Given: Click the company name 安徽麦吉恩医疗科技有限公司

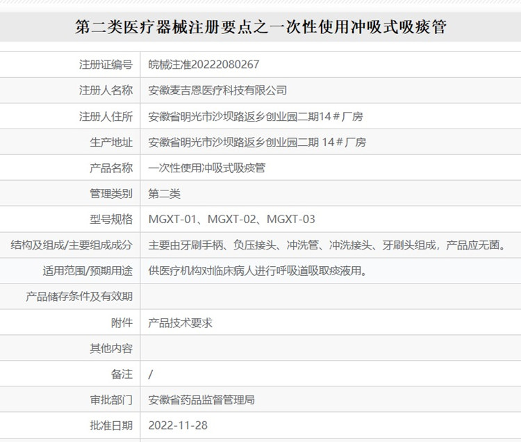Looking at the screenshot, I should coord(217,90).
